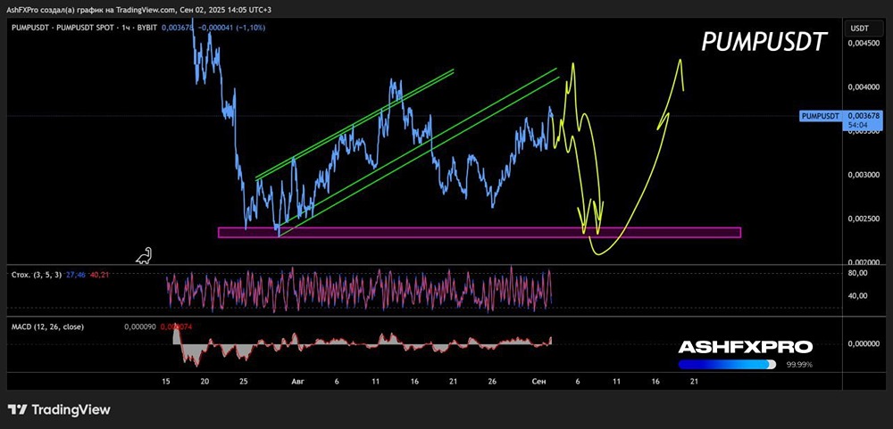893x429 pixels.
Task: Click the Stochastic value 40,21
Action: (99, 275)
